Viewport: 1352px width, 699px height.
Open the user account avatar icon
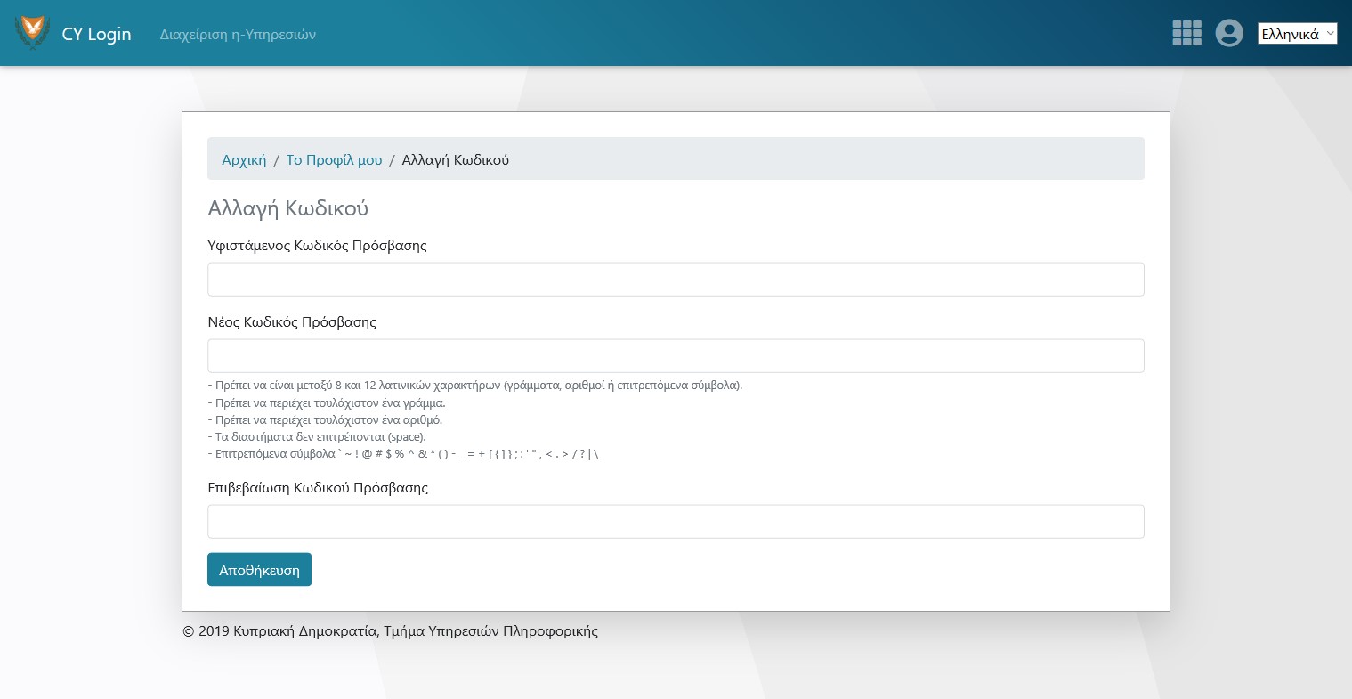click(1228, 33)
